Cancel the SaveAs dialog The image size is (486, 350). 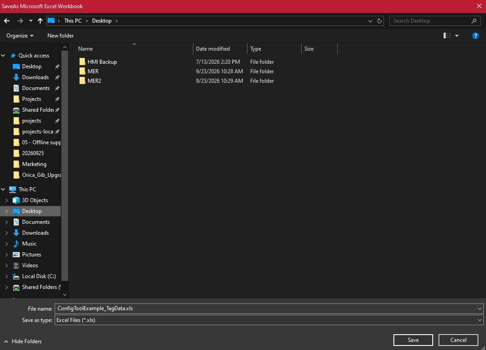458,340
